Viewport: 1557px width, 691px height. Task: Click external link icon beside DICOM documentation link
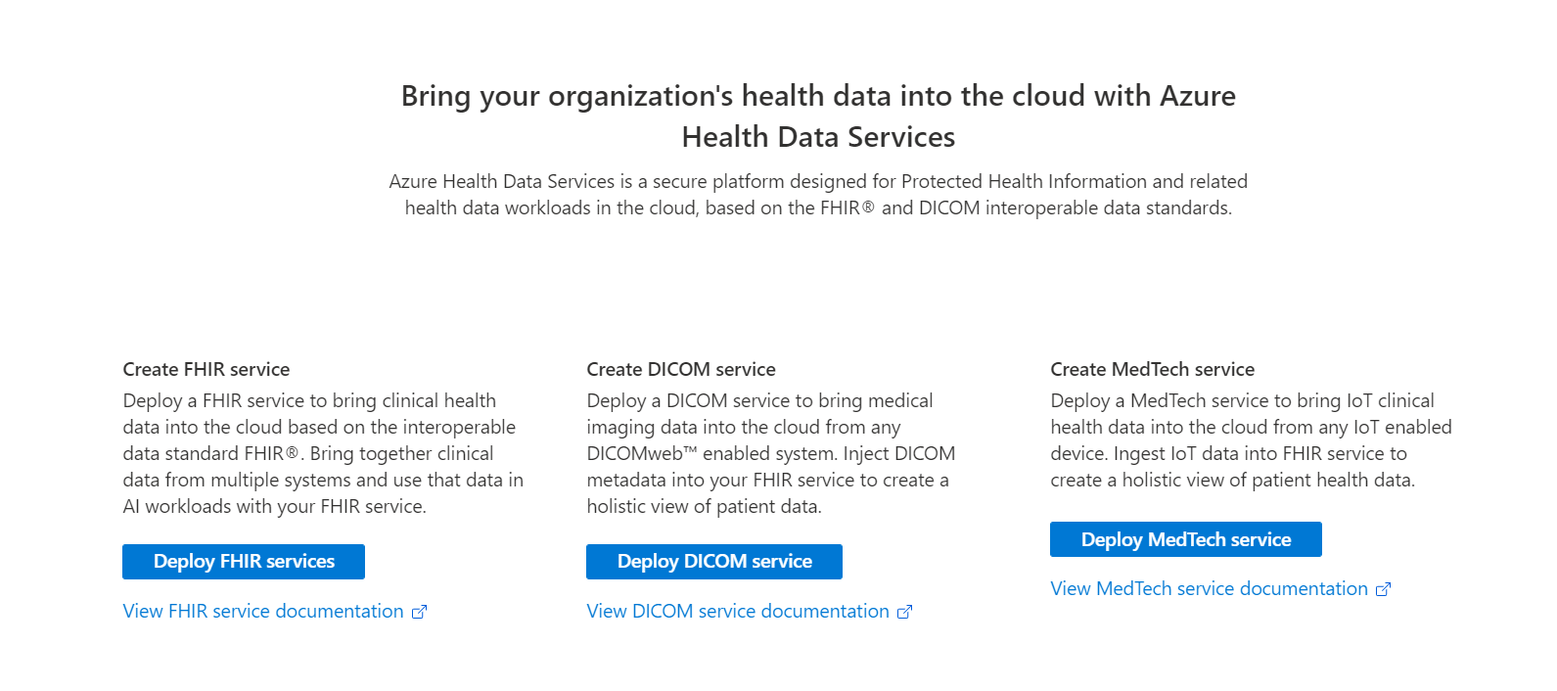tap(904, 612)
